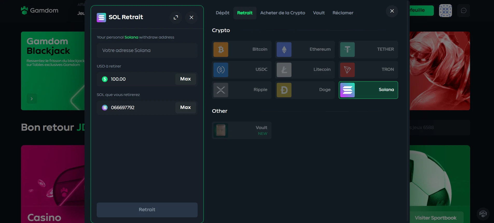Click Max for SOL amount
The height and width of the screenshot is (223, 494).
pyautogui.click(x=185, y=107)
